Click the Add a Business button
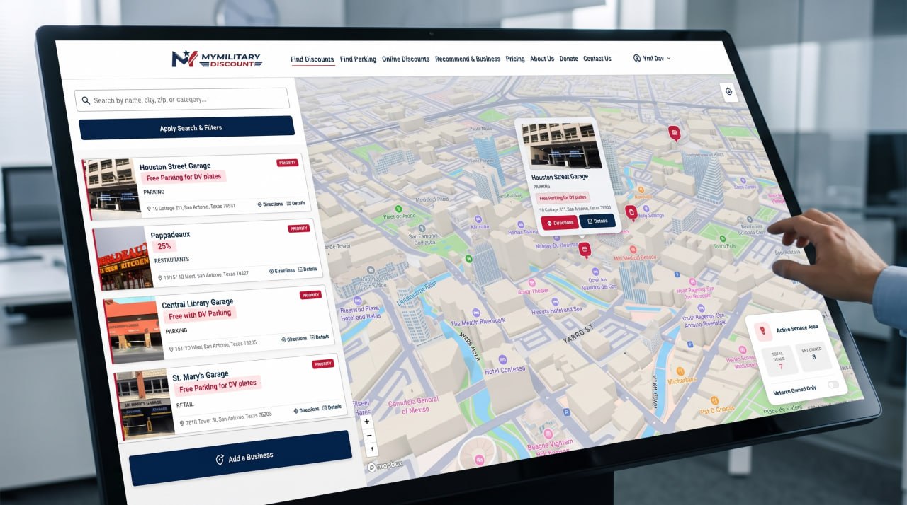 [x=242, y=458]
